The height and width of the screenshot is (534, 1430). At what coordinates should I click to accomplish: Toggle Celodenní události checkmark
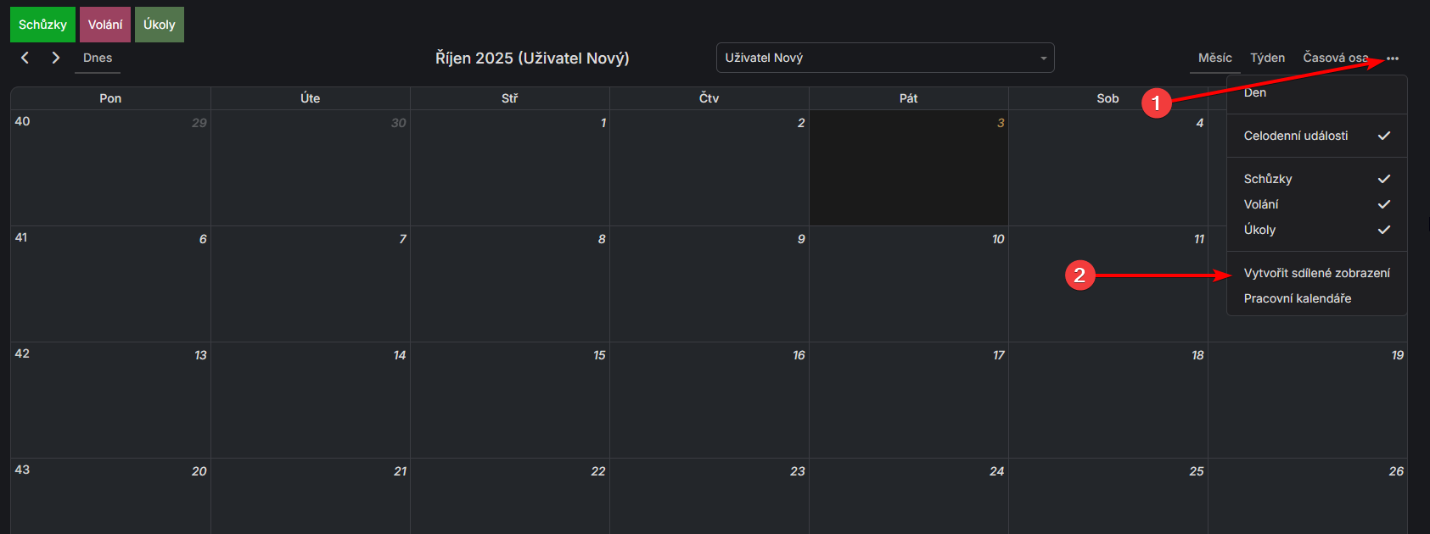(1316, 136)
